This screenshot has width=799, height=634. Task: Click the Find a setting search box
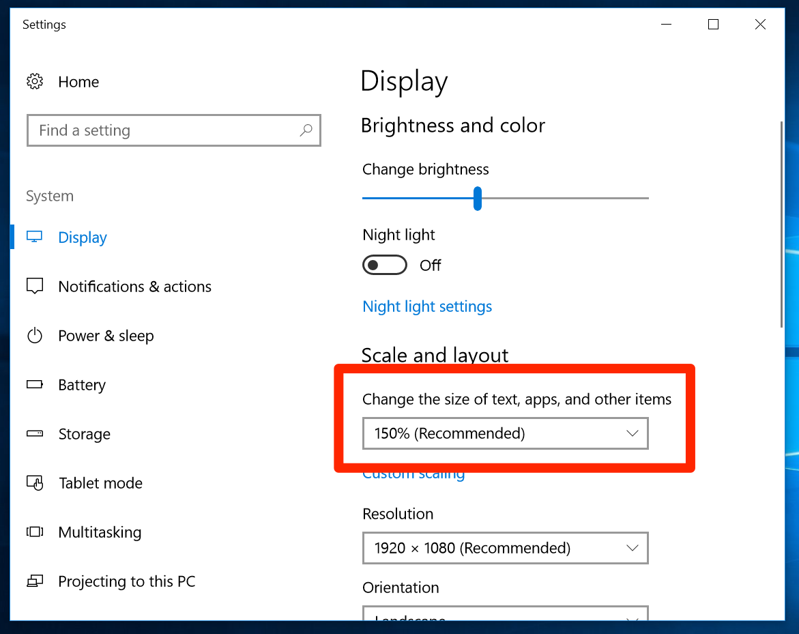(x=174, y=130)
